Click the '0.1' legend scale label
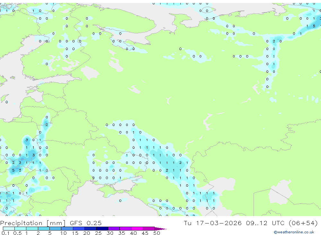The width and height of the screenshot is (321, 235). [5, 233]
